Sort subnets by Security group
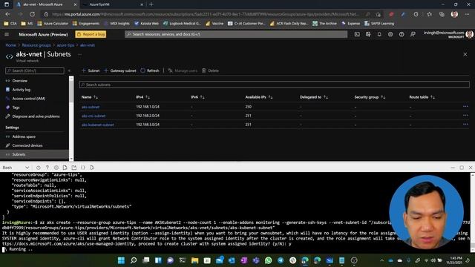The height and width of the screenshot is (267, 475). pos(370,97)
